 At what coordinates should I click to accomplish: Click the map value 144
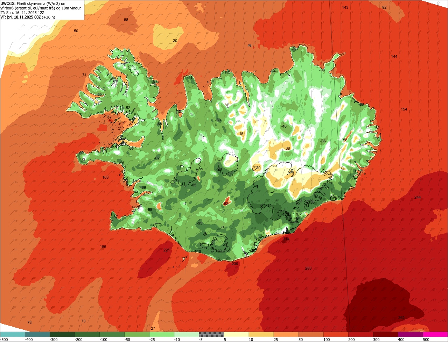coord(394,56)
